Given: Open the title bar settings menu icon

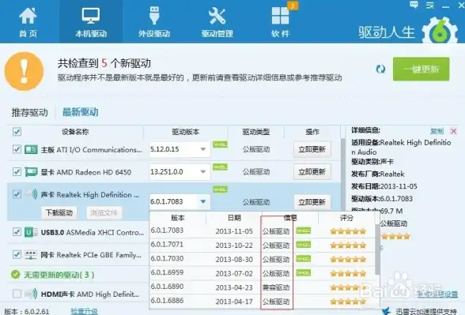Looking at the screenshot, I should coord(430,5).
